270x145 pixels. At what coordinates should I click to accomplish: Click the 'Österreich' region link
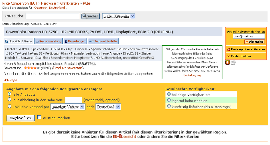41,8
